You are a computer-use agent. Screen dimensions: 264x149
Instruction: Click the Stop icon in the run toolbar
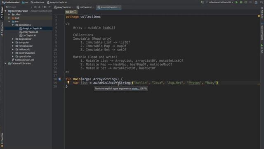(x=250, y=2)
